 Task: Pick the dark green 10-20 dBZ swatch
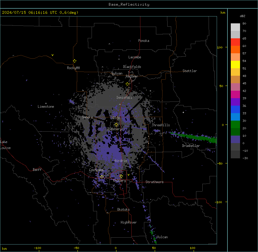pos(235,132)
